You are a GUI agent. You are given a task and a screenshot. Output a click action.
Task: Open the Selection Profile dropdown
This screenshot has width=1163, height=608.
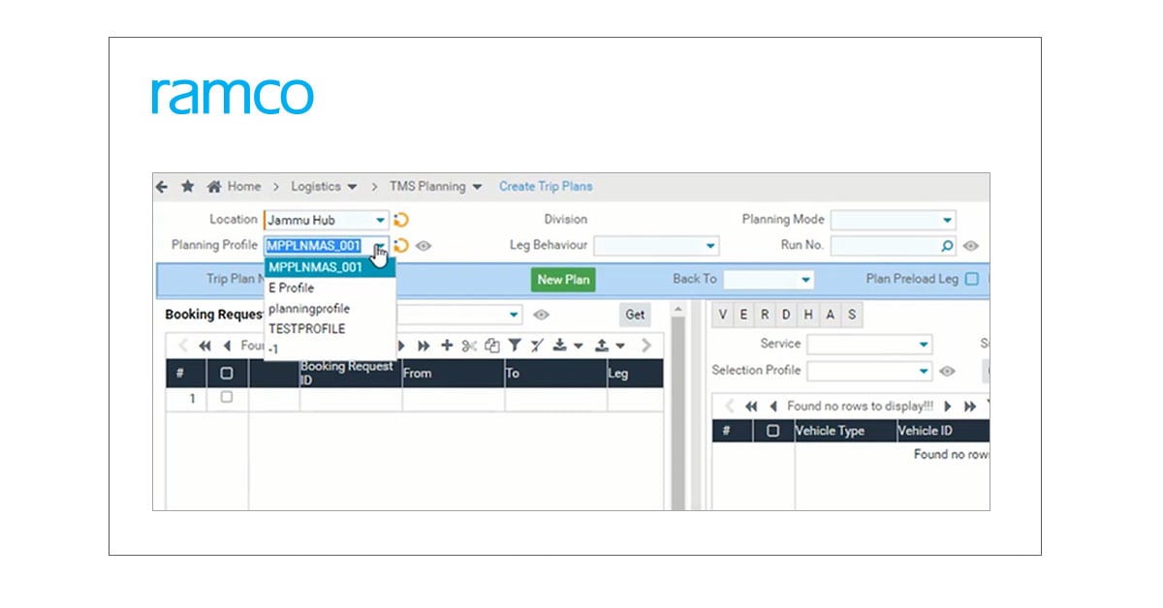(923, 371)
